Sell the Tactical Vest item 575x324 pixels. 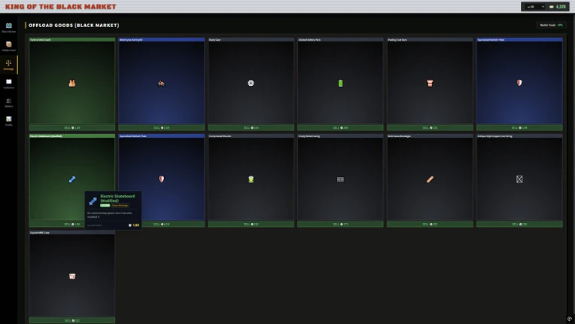click(x=72, y=127)
